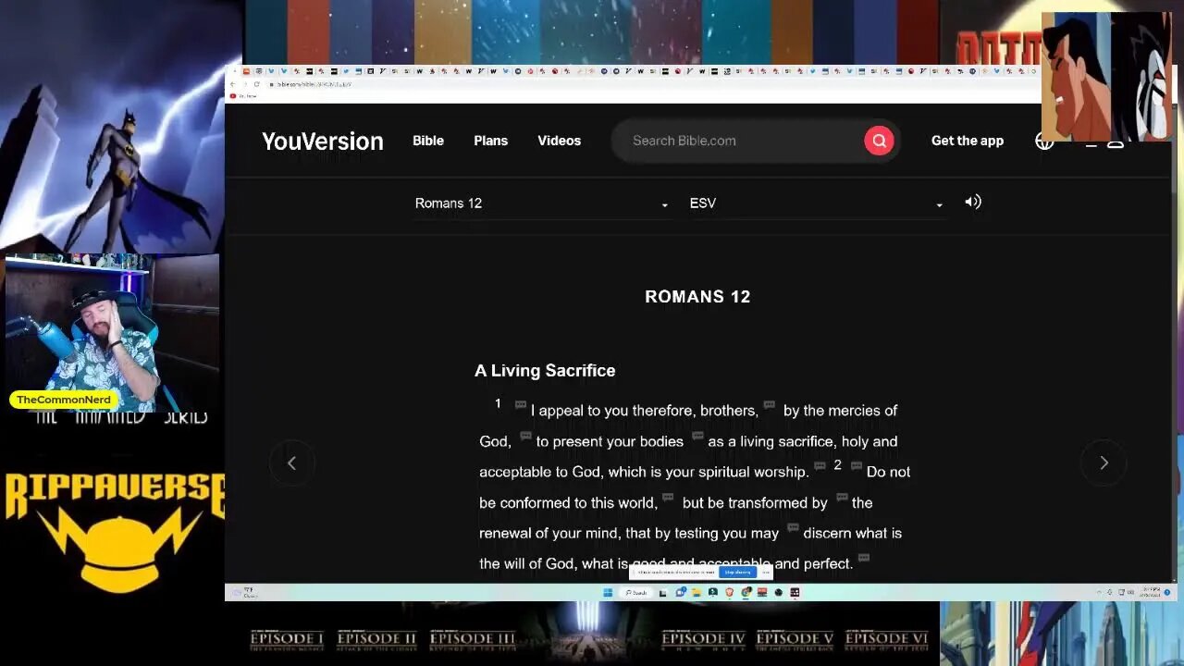Open footnote icon after "spiritual worship."
Screen dimensions: 1184x666
[x=820, y=466]
